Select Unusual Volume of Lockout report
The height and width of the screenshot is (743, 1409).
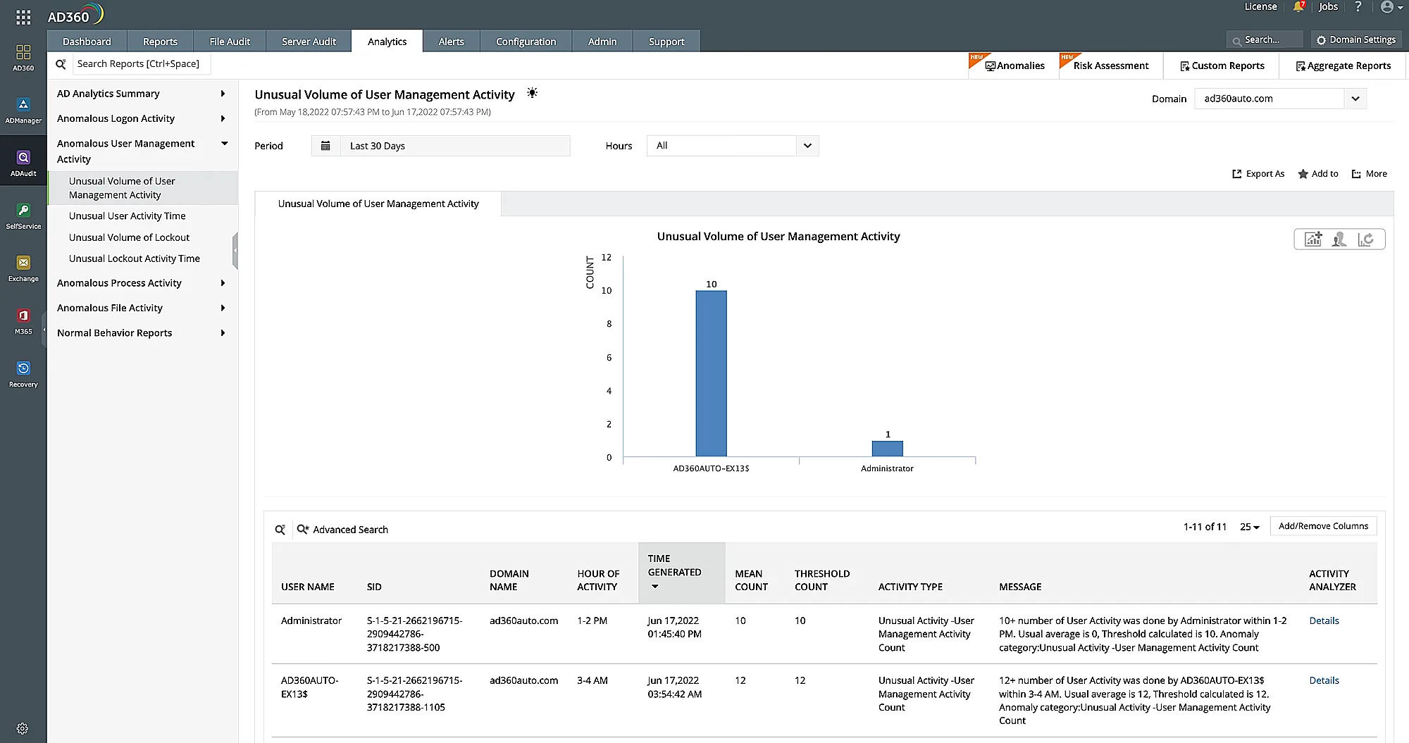[x=129, y=237]
